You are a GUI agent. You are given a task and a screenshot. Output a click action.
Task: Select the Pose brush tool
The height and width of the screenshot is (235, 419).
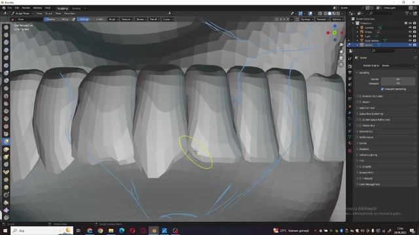6,172
